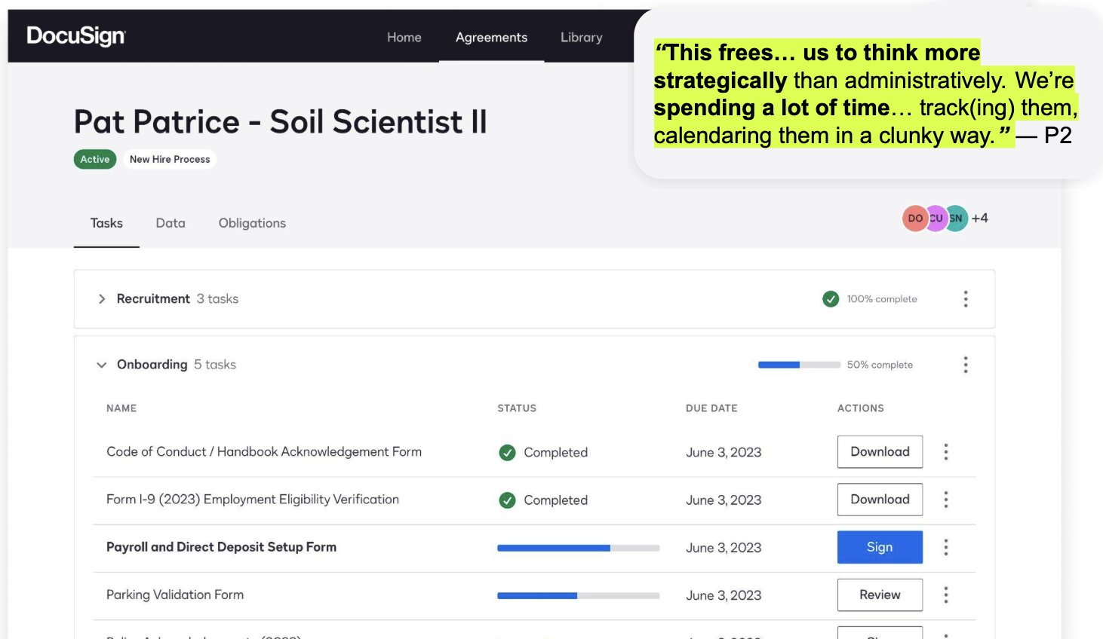1103x639 pixels.
Task: Click the SN participant avatar
Action: click(x=957, y=219)
